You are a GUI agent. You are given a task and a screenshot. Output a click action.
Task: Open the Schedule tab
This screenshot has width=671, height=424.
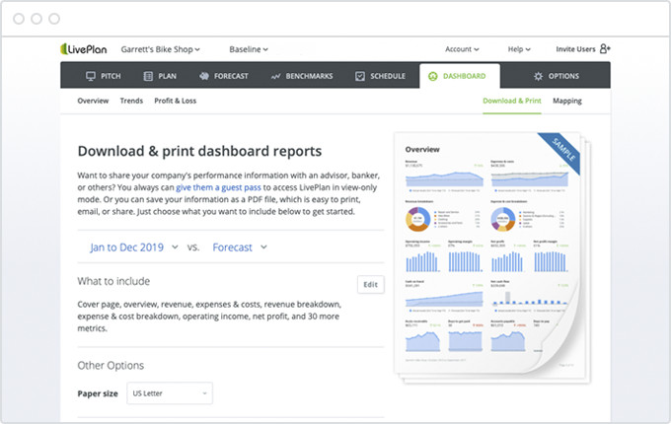coord(380,76)
